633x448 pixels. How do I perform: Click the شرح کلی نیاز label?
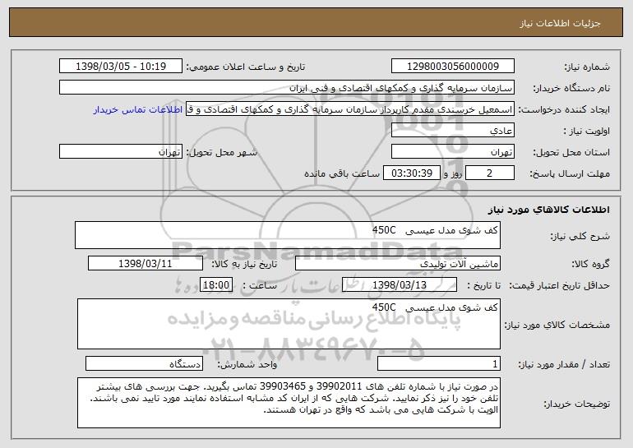point(580,236)
